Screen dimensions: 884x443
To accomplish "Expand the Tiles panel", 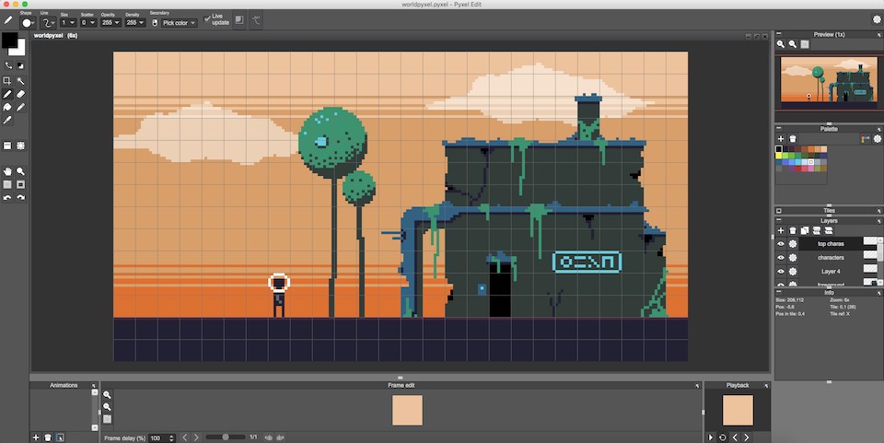I will click(779, 211).
